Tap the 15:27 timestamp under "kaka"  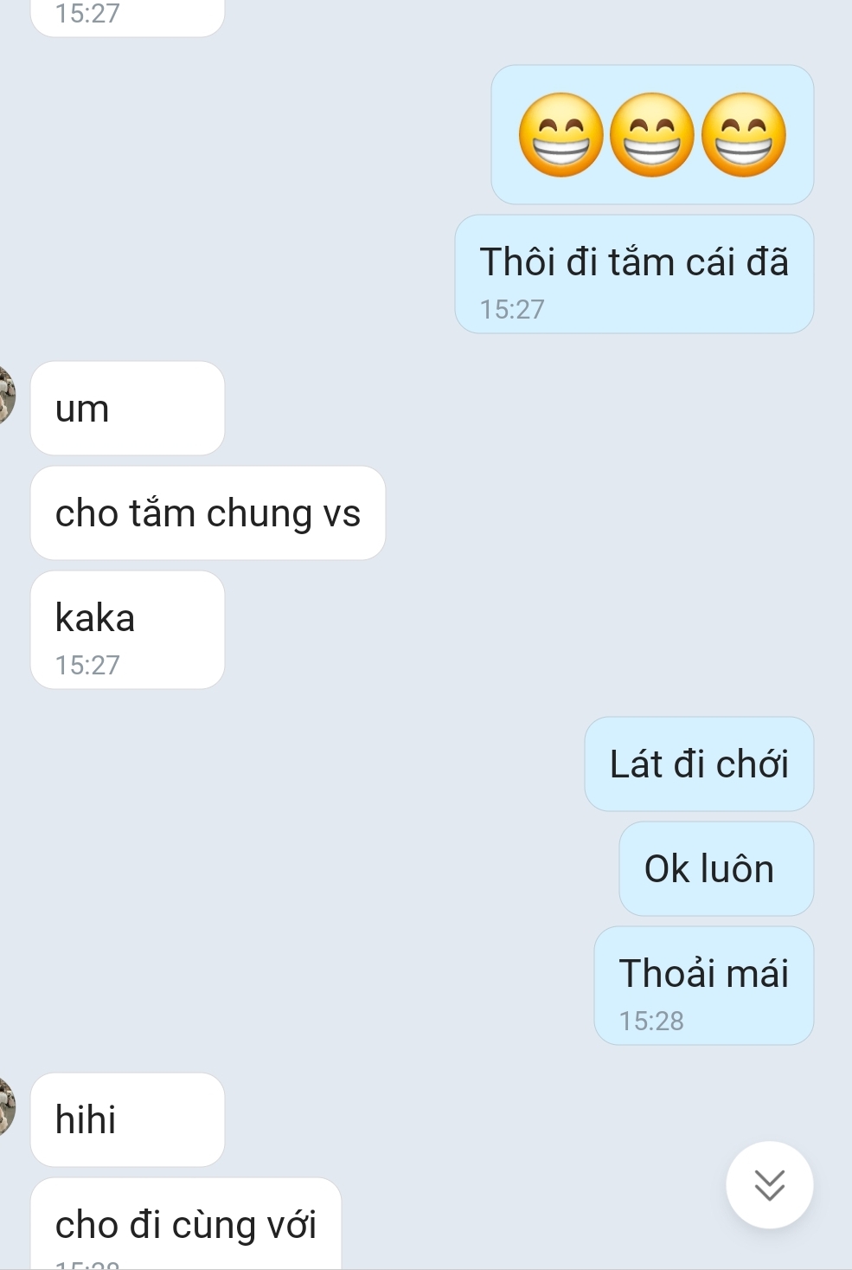coord(87,665)
